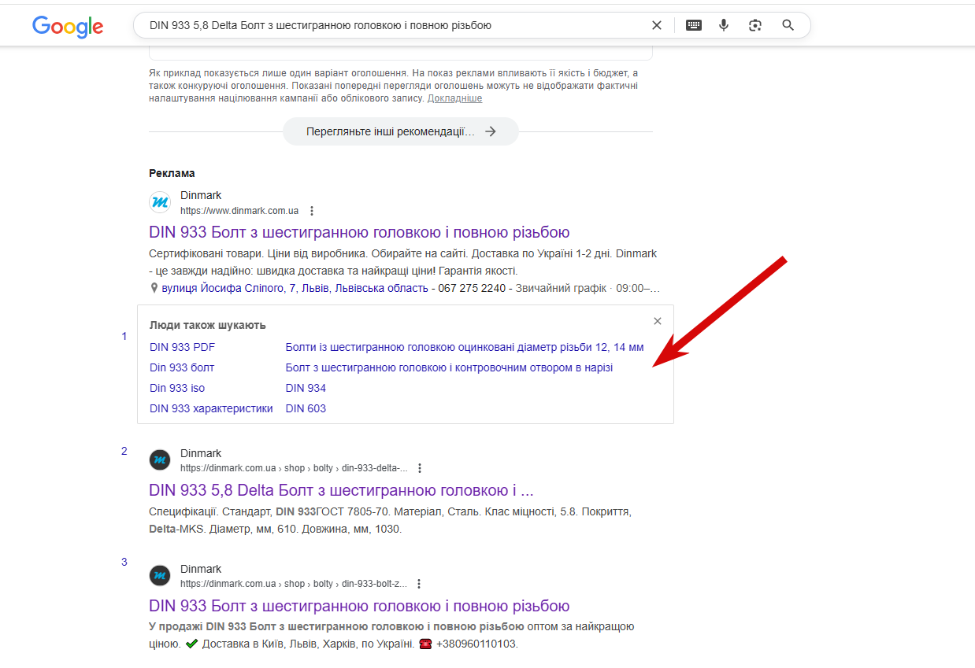
Task: Click the magnifier search button
Action: tap(788, 25)
